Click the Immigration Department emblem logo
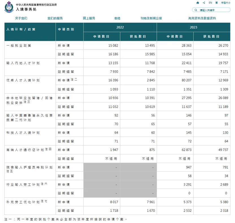Image resolution: width=235 pixels, height=223 pixels. click(9, 7)
